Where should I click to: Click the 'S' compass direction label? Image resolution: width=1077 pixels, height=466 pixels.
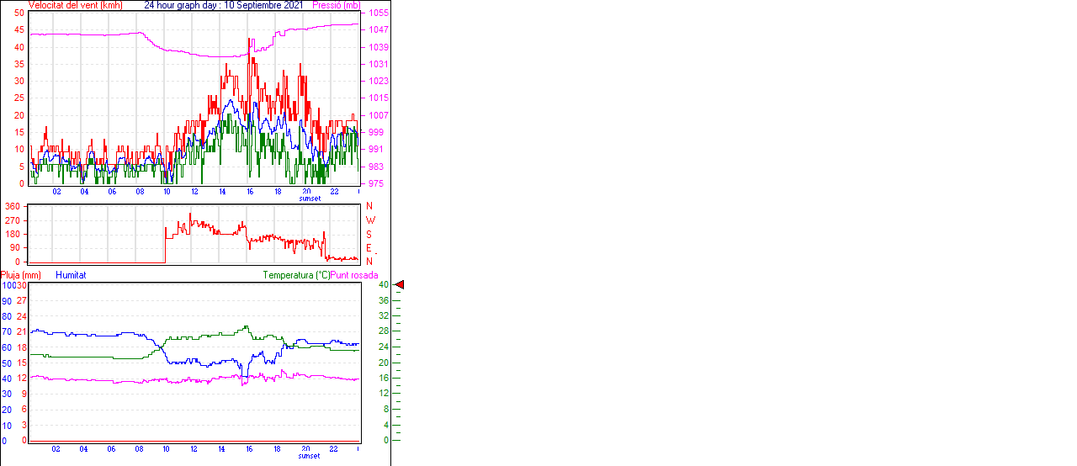pos(369,235)
